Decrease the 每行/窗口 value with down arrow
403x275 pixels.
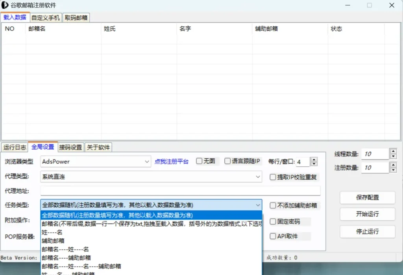point(314,164)
